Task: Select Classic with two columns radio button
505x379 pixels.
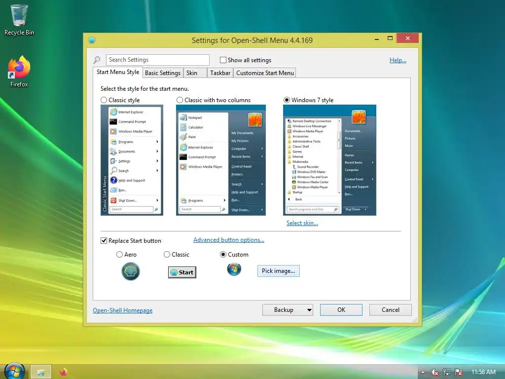Action: point(180,100)
